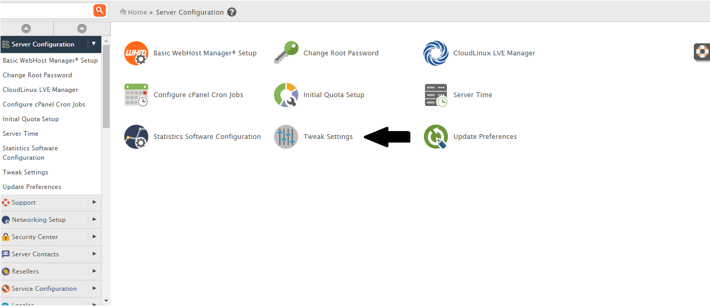Click the Server Contacts sidebar icon
Image resolution: width=710 pixels, height=307 pixels.
tap(6, 254)
